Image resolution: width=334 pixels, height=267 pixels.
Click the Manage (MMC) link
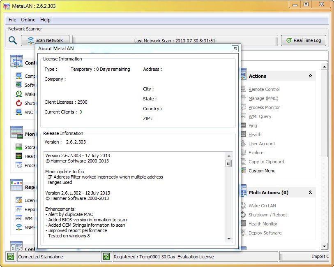[263, 98]
